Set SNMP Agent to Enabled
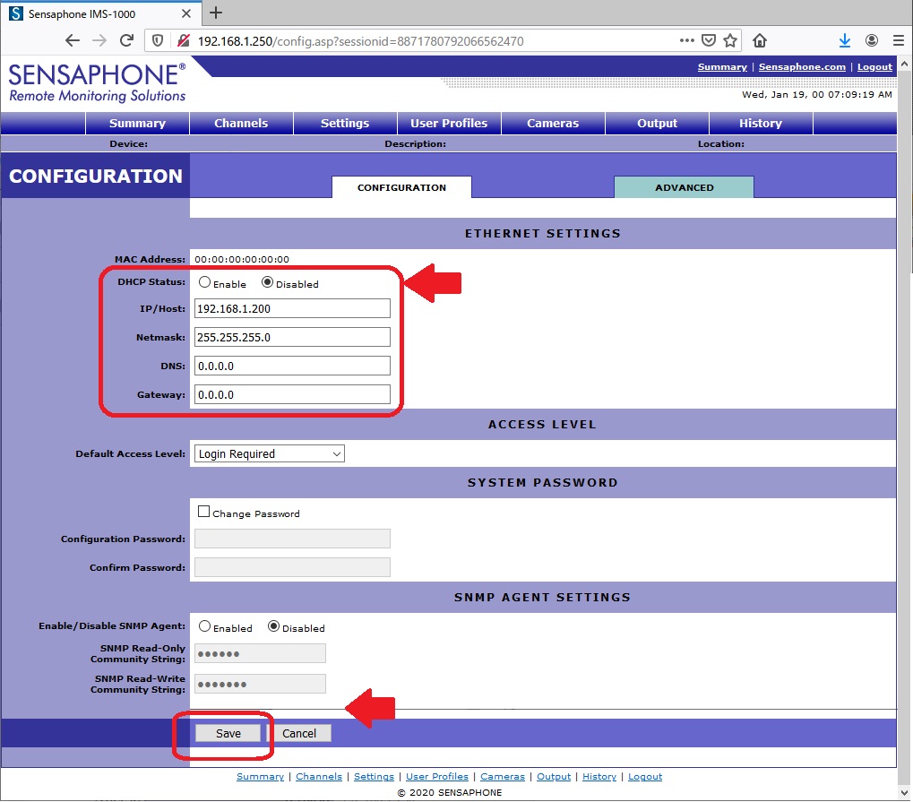 click(204, 626)
